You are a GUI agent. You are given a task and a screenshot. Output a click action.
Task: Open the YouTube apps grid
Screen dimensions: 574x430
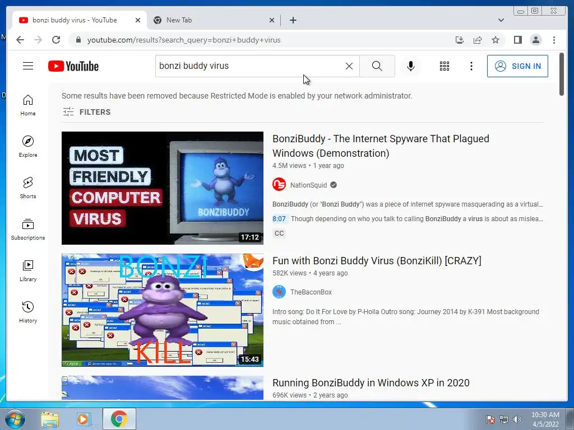445,66
